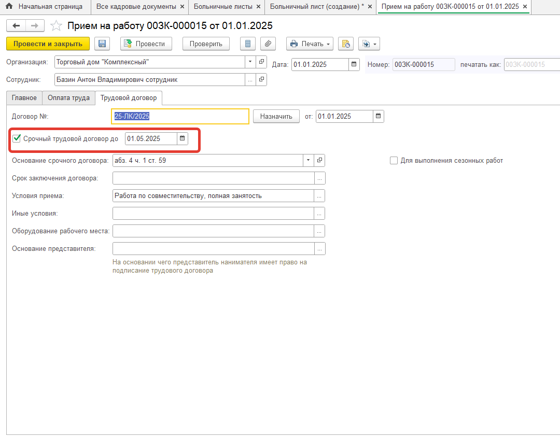Image resolution: width=560 pixels, height=437 pixels.
Task: Enable Для выполнения сезонных работ checkbox
Action: pos(394,161)
